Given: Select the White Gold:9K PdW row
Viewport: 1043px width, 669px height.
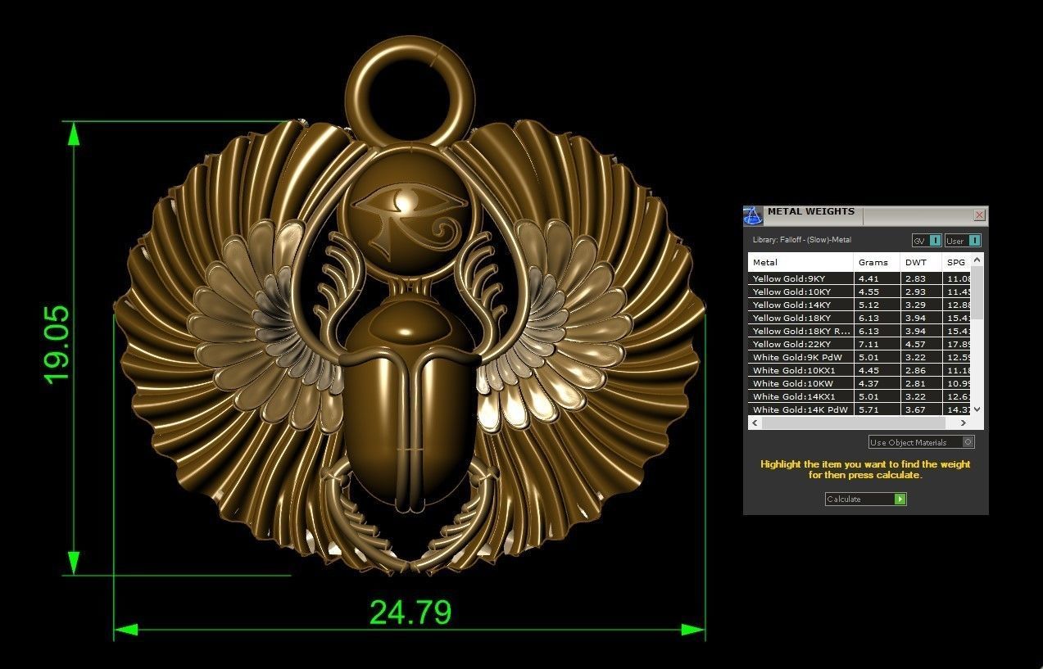Looking at the screenshot, I should coord(859,357).
